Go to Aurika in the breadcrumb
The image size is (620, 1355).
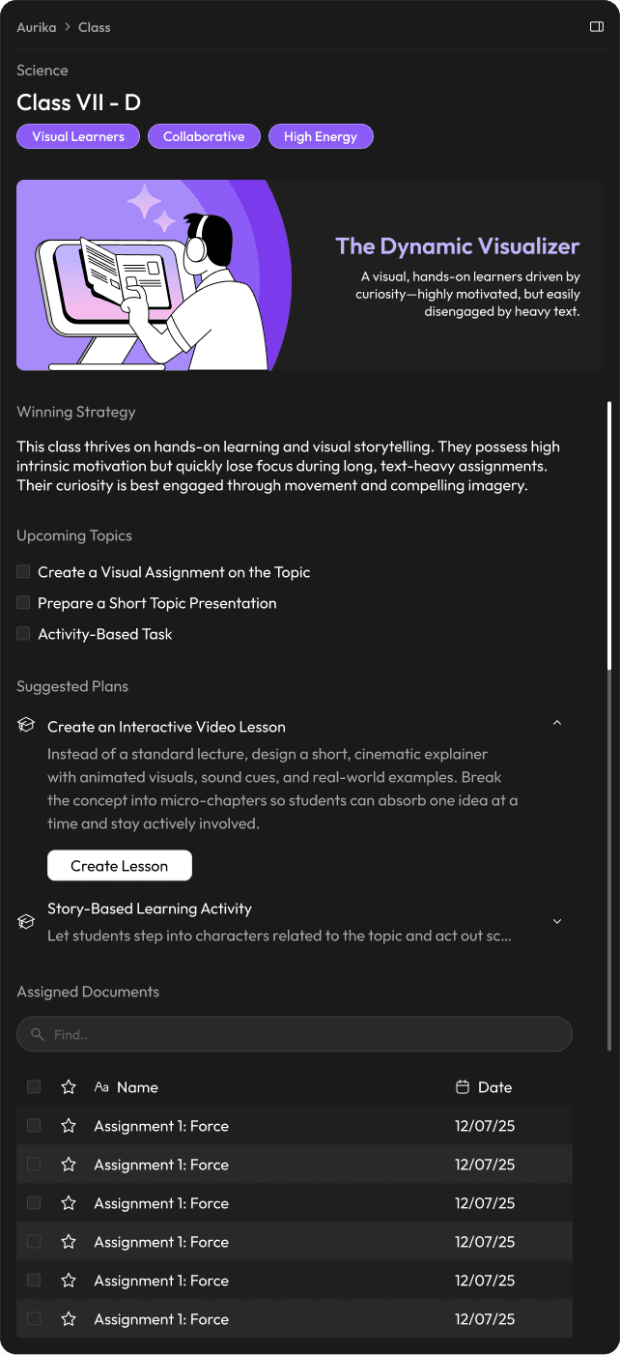[35, 27]
